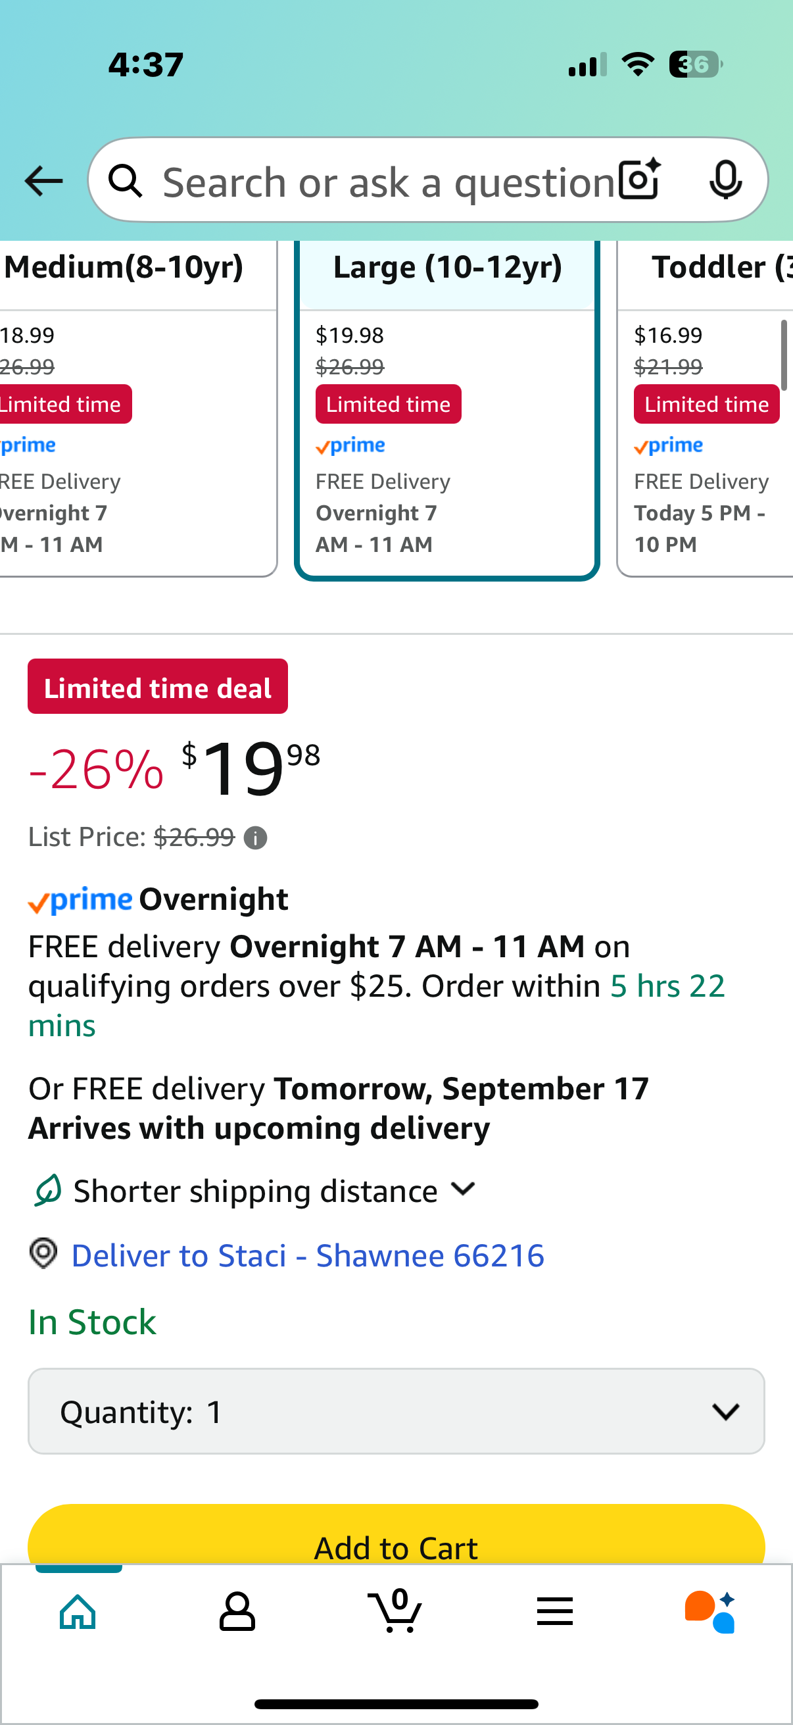Tap the back arrow icon

[43, 181]
